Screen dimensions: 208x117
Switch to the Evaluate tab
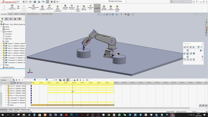[x=23, y=14]
